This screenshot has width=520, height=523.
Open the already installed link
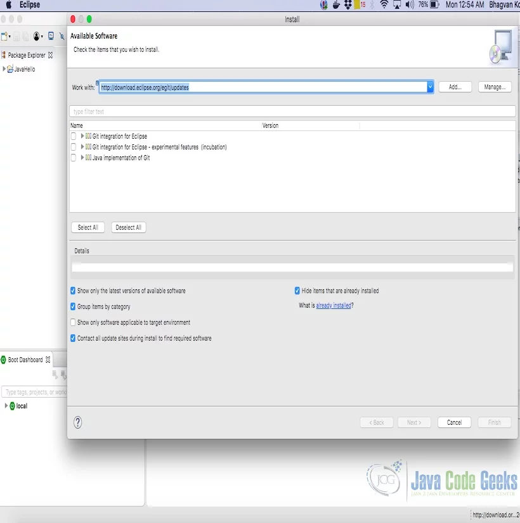pos(334,306)
